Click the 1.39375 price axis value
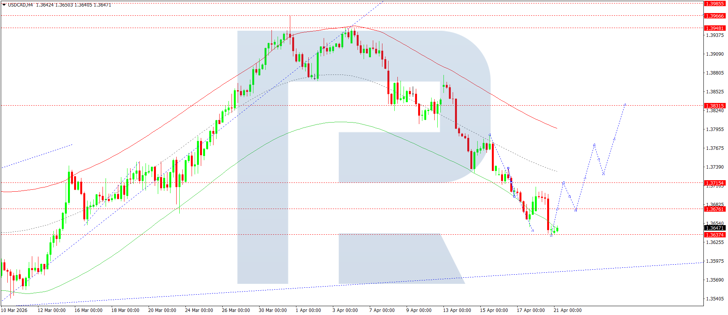728x315 pixels. click(715, 35)
